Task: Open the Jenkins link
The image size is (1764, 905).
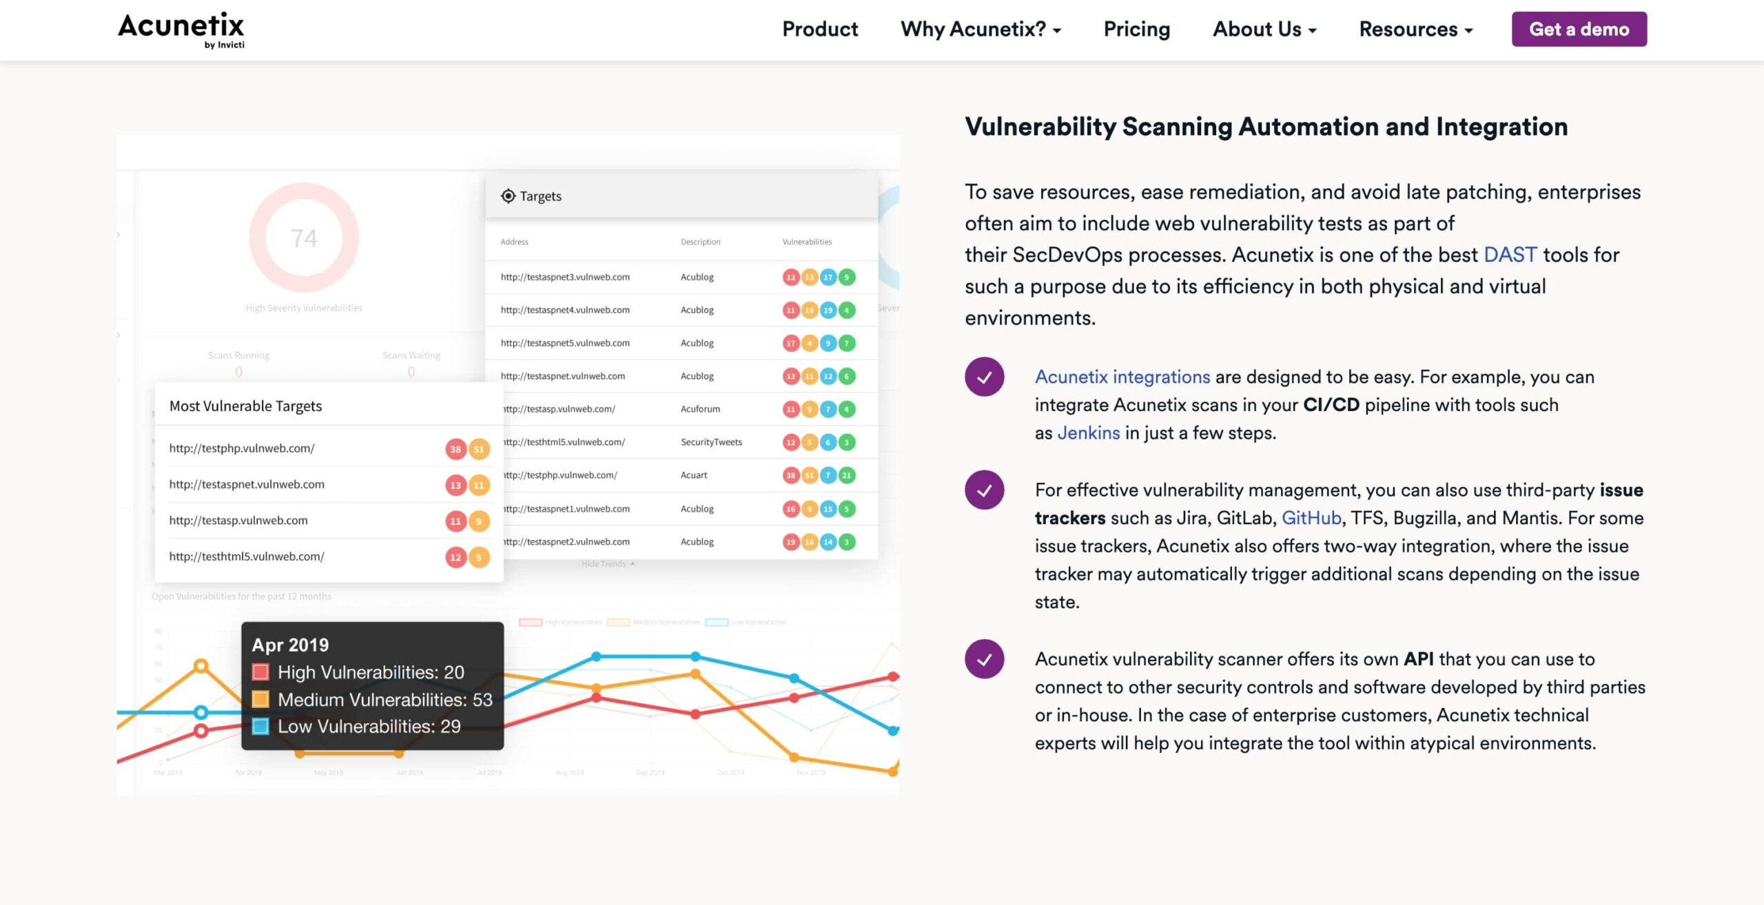Action: click(1088, 433)
